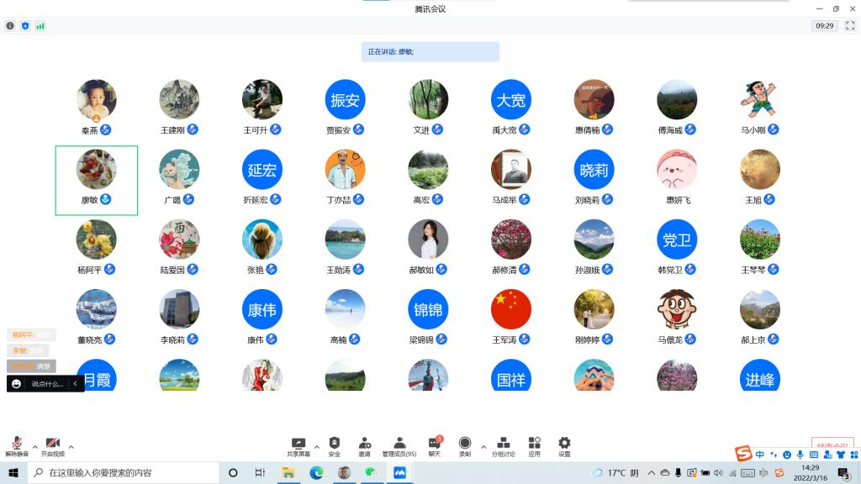Open manage members (管理成员) panel
The height and width of the screenshot is (484, 861).
point(399,445)
